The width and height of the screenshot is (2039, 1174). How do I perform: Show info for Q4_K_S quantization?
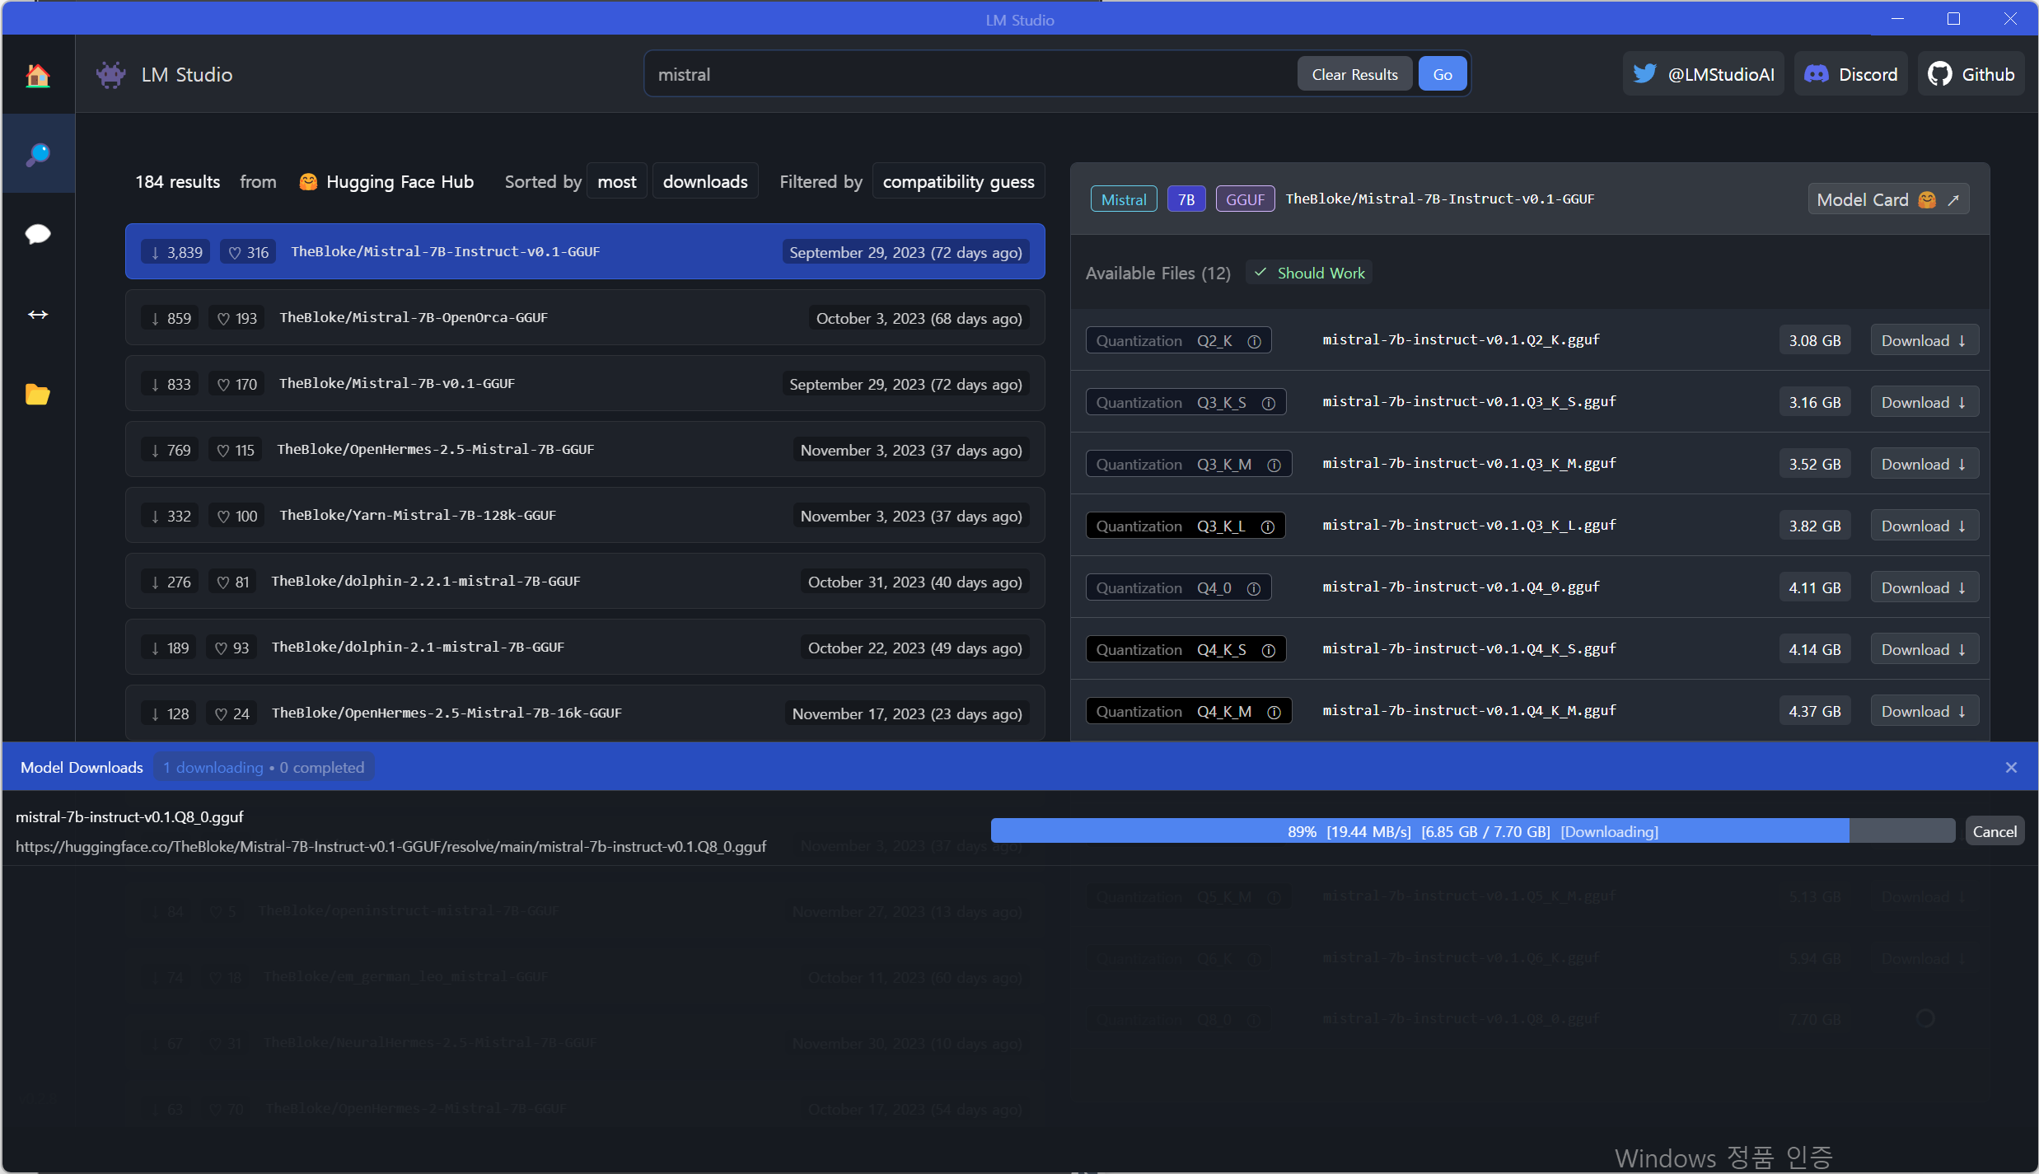point(1269,650)
